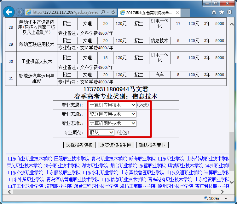Viewport: 237px width, 204px height.
Task: Open the Tools gear menu
Action: tap(229, 12)
